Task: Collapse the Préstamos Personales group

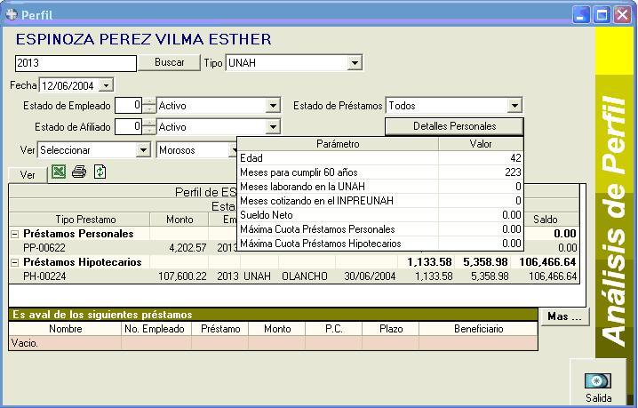Action: coord(14,234)
